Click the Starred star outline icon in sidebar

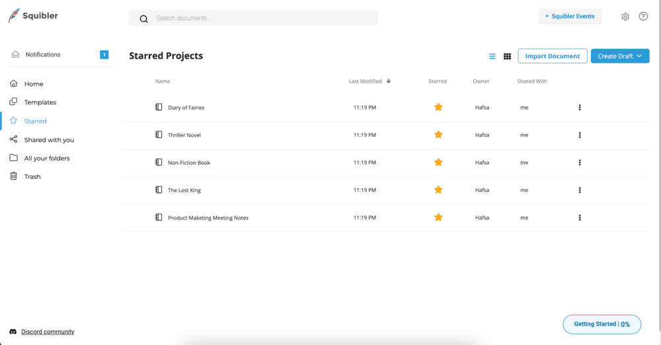(x=13, y=121)
